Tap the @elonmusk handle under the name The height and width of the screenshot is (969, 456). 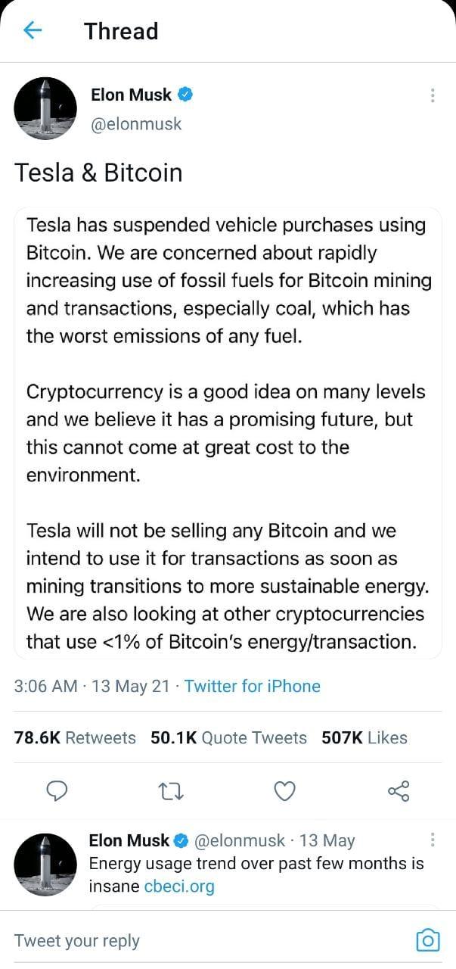pyautogui.click(x=136, y=124)
